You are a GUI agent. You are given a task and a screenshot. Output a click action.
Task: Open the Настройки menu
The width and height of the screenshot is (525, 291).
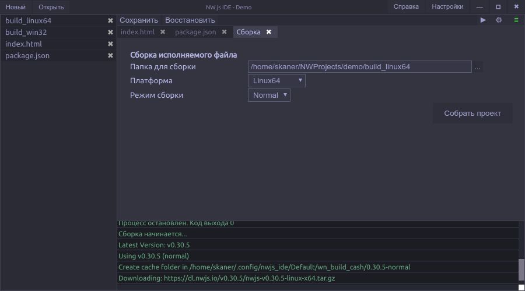(x=447, y=6)
